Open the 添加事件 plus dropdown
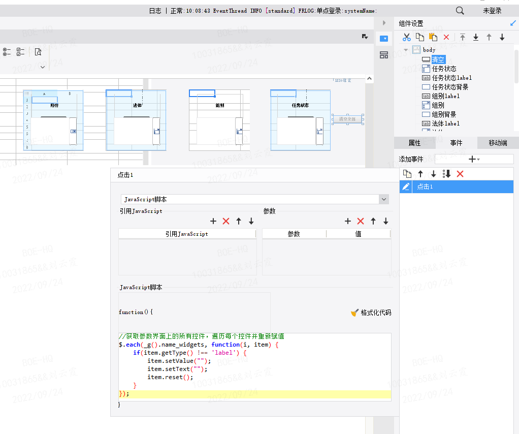Screen dimensions: 519x434 point(473,159)
